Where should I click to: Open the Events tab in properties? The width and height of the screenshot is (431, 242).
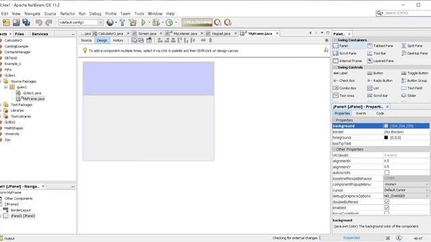(361, 114)
